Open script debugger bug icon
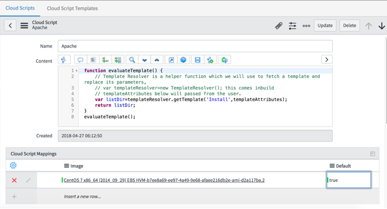The height and width of the screenshot is (209, 387). 224,60
